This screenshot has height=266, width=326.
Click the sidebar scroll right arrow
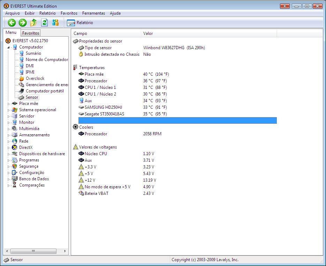point(65,251)
